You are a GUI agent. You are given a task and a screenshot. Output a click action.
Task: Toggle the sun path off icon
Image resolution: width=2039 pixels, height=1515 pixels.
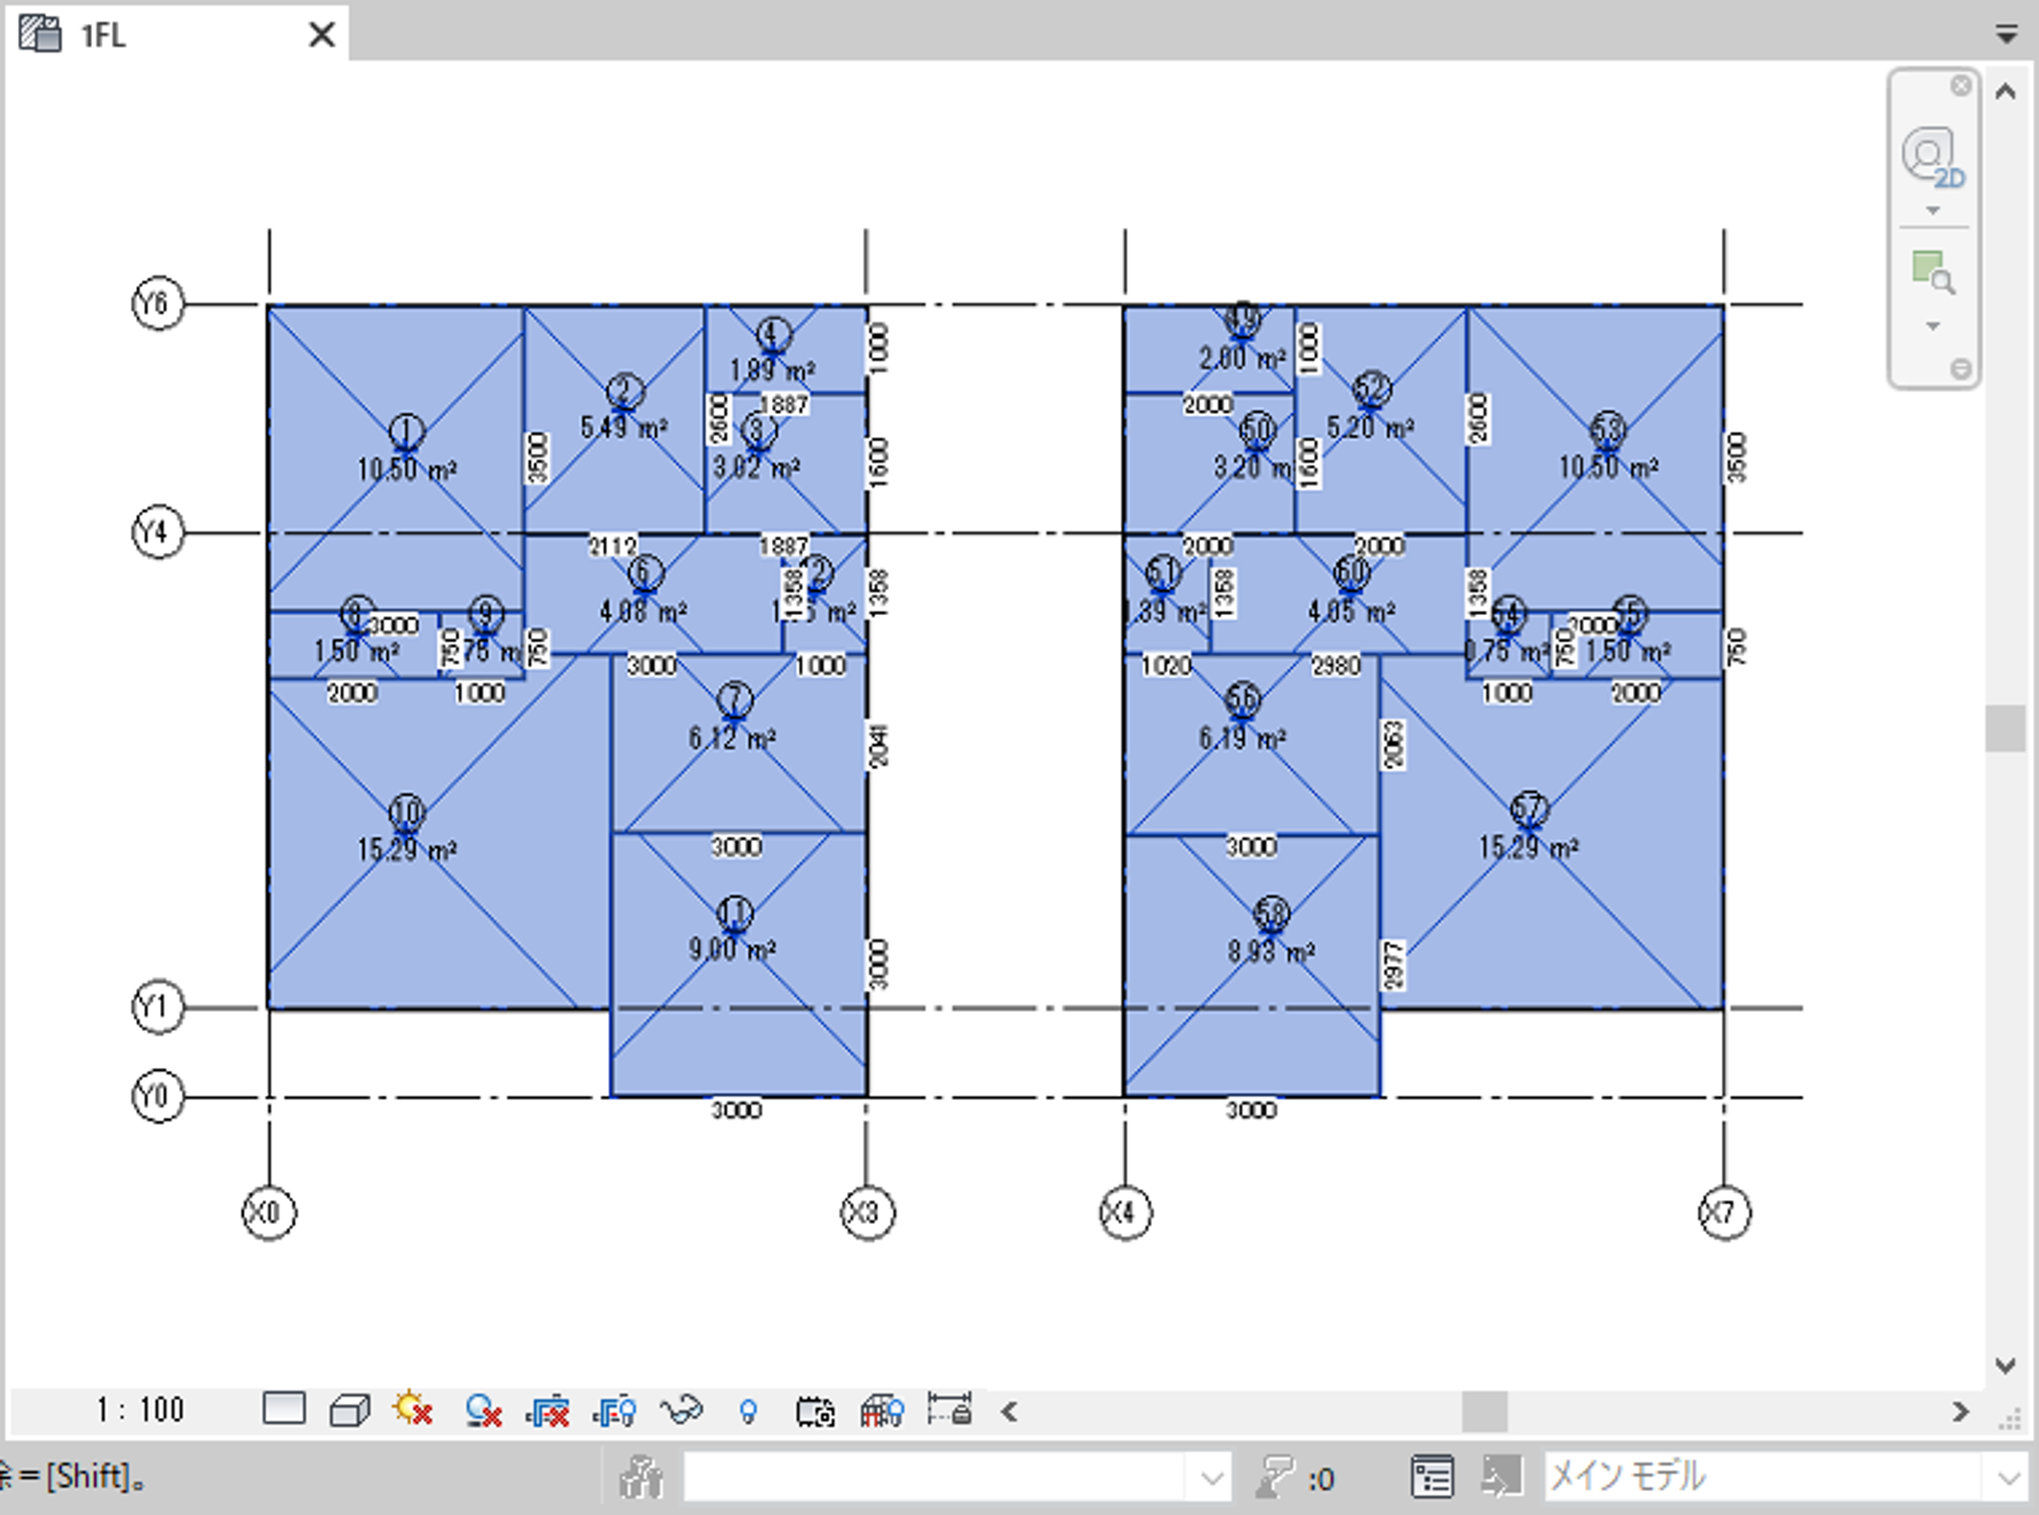click(413, 1410)
